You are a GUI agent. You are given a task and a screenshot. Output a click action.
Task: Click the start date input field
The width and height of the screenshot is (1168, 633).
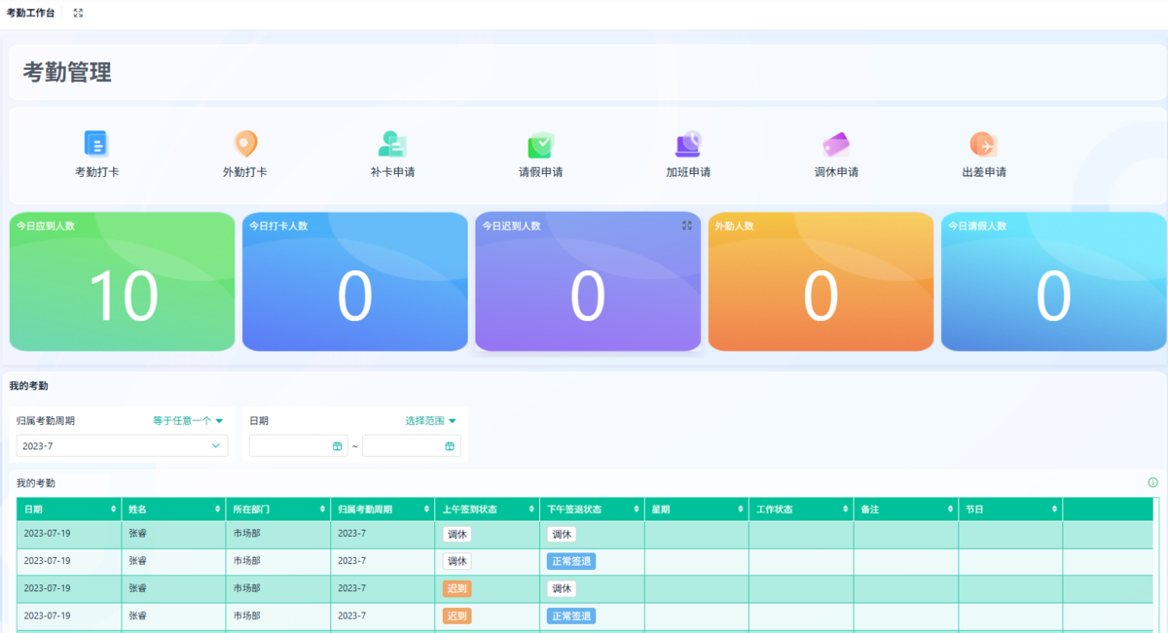click(x=298, y=445)
